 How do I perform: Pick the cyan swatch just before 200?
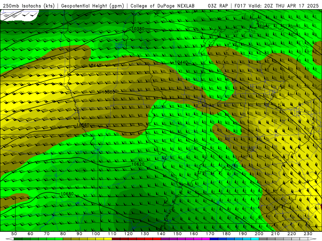point(255,239)
